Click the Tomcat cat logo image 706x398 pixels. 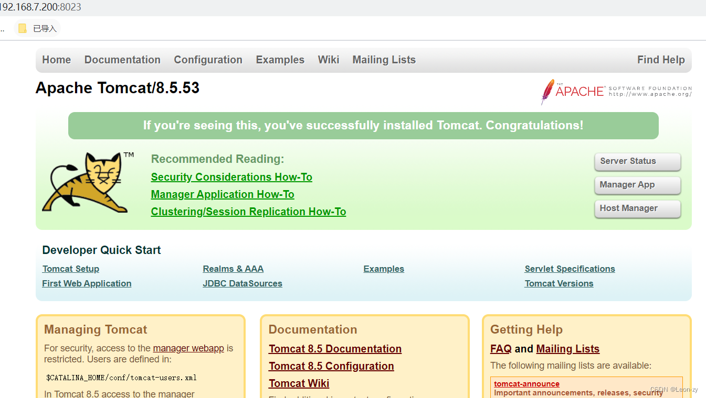pyautogui.click(x=88, y=182)
